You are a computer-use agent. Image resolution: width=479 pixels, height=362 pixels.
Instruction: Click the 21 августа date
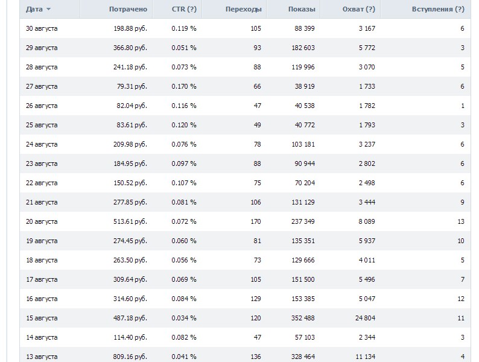click(x=42, y=202)
